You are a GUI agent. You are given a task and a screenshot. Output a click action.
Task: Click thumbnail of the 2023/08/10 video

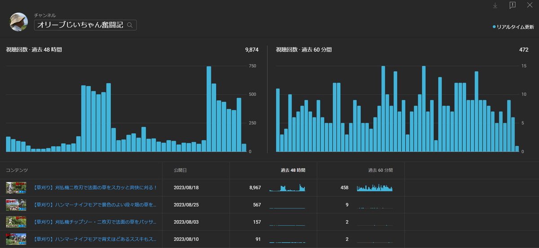point(16,239)
